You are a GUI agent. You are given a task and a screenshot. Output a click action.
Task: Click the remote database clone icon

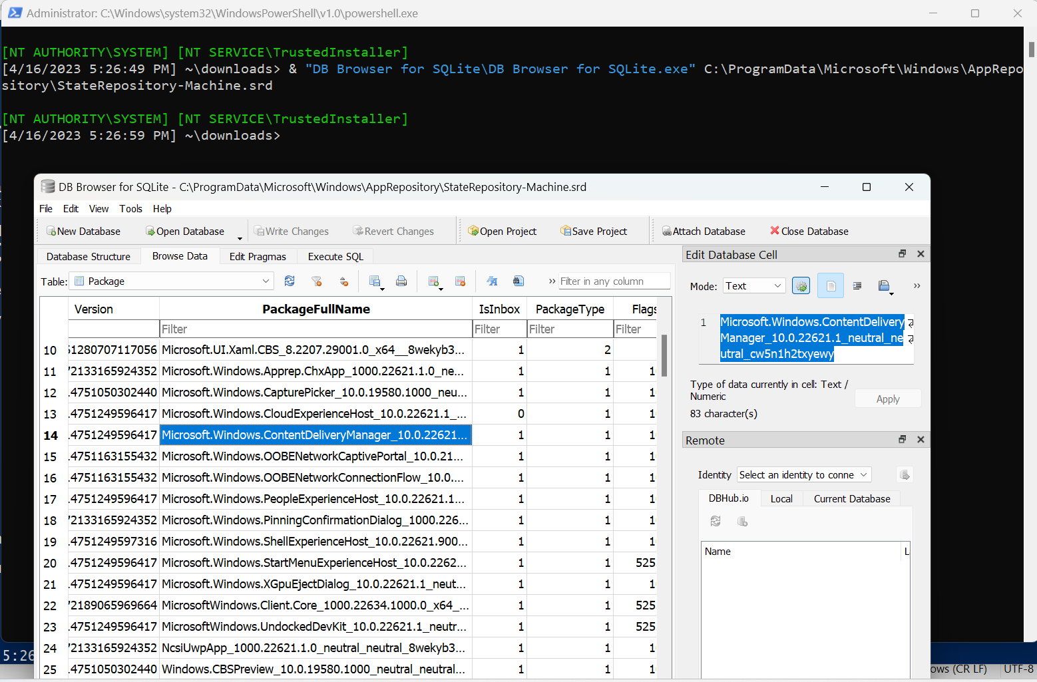pyautogui.click(x=743, y=521)
